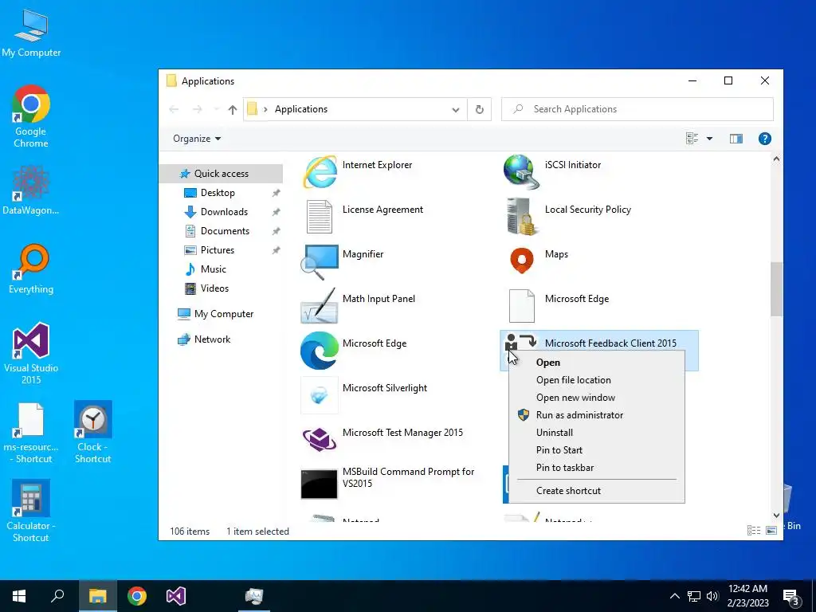Show hidden system tray icons
Screen dimensions: 816x612
pyautogui.click(x=674, y=596)
